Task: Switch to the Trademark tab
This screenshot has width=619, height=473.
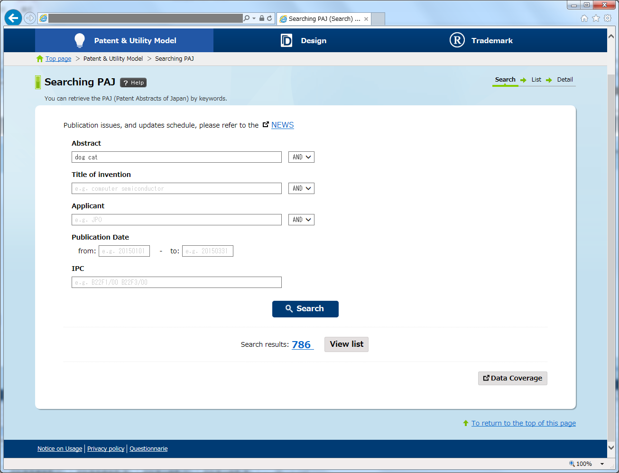Action: (481, 41)
